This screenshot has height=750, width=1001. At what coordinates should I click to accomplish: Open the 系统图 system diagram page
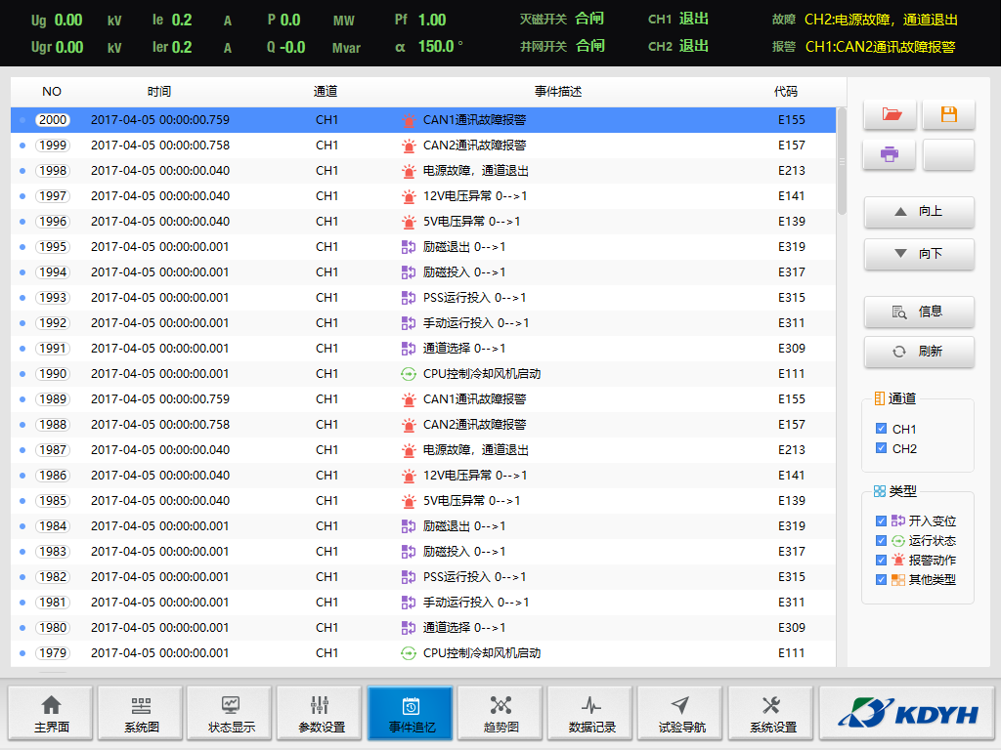[x=141, y=714]
